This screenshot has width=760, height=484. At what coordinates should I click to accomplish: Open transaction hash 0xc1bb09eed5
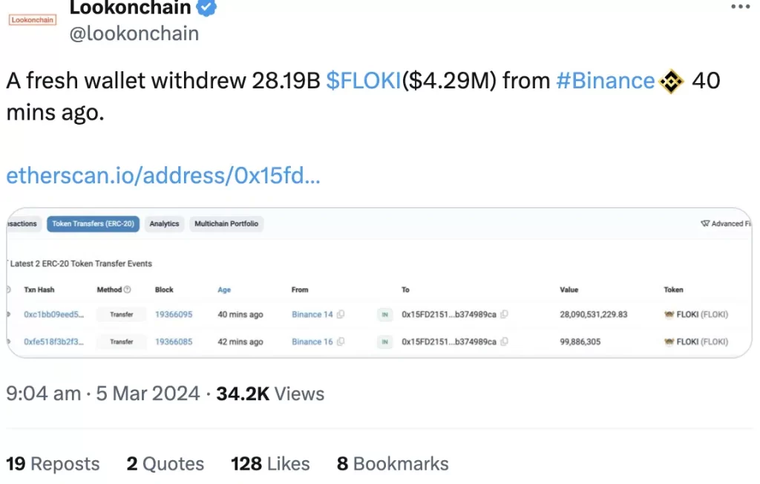pyautogui.click(x=53, y=315)
